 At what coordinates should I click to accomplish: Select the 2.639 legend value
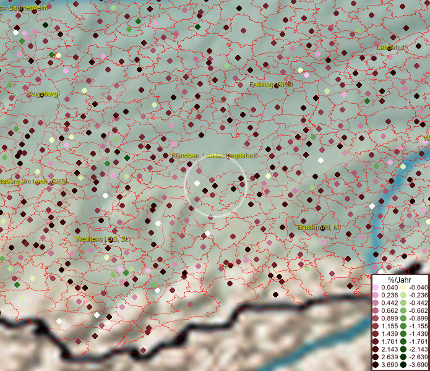pyautogui.click(x=389, y=357)
